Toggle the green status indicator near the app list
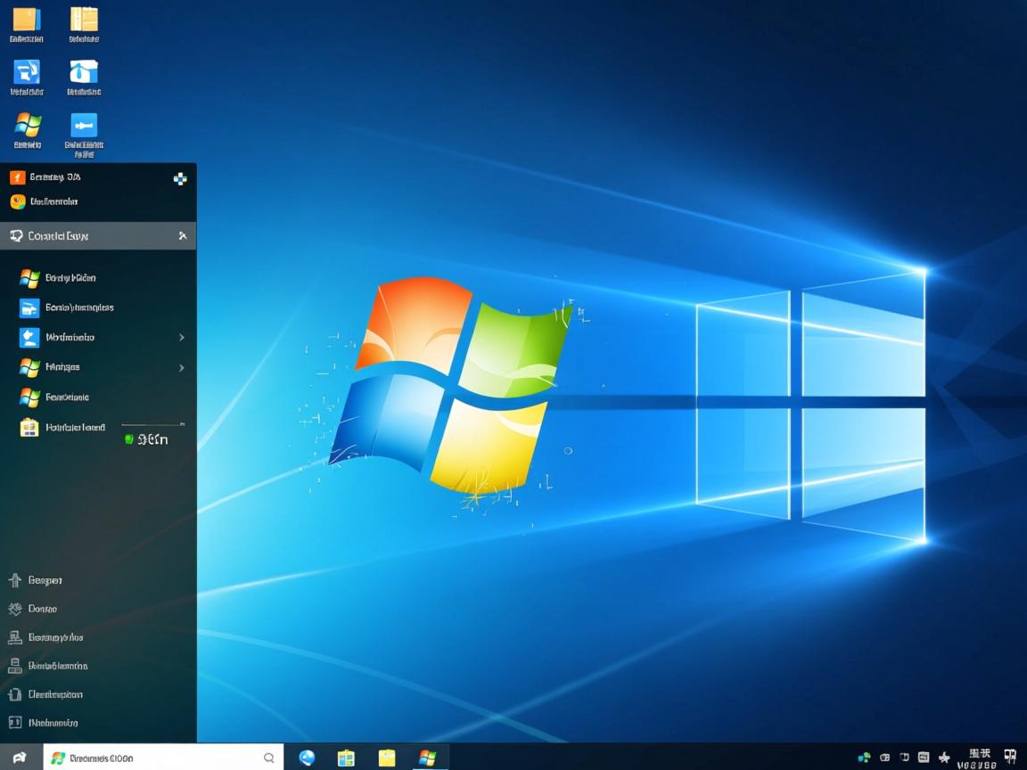The height and width of the screenshot is (770, 1027). [127, 438]
